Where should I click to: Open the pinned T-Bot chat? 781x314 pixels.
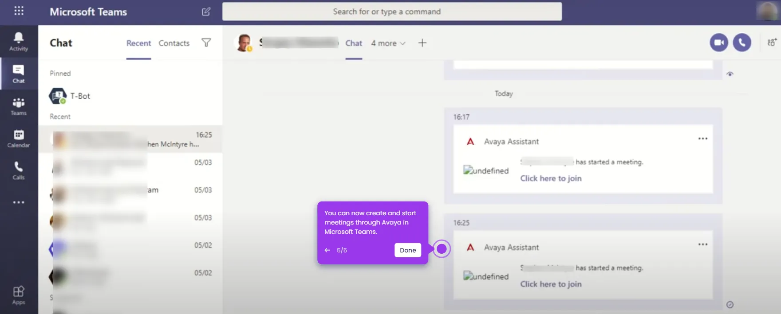click(x=130, y=96)
